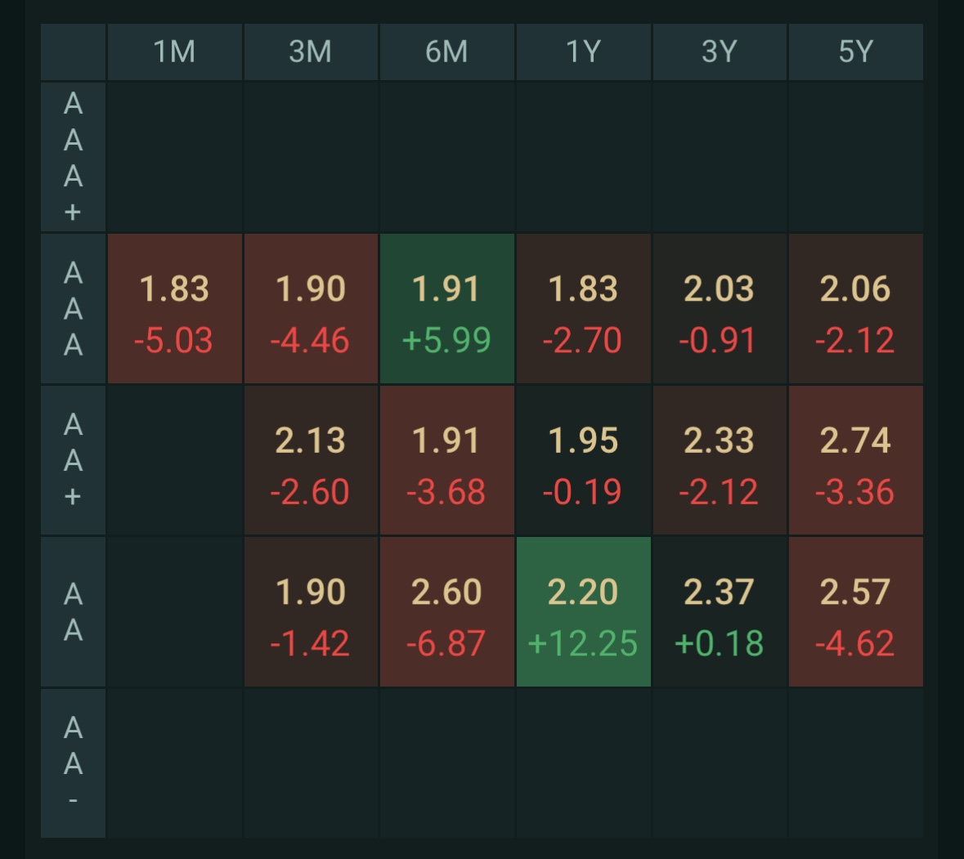Click the 6M column header

446,51
